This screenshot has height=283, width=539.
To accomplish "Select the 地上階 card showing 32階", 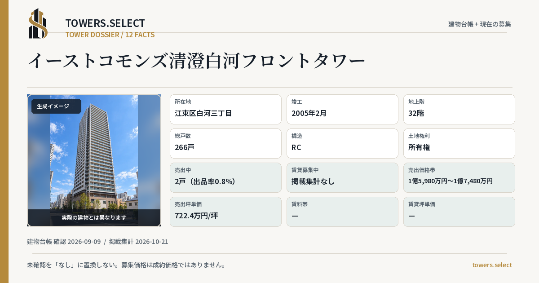I will tap(459, 109).
